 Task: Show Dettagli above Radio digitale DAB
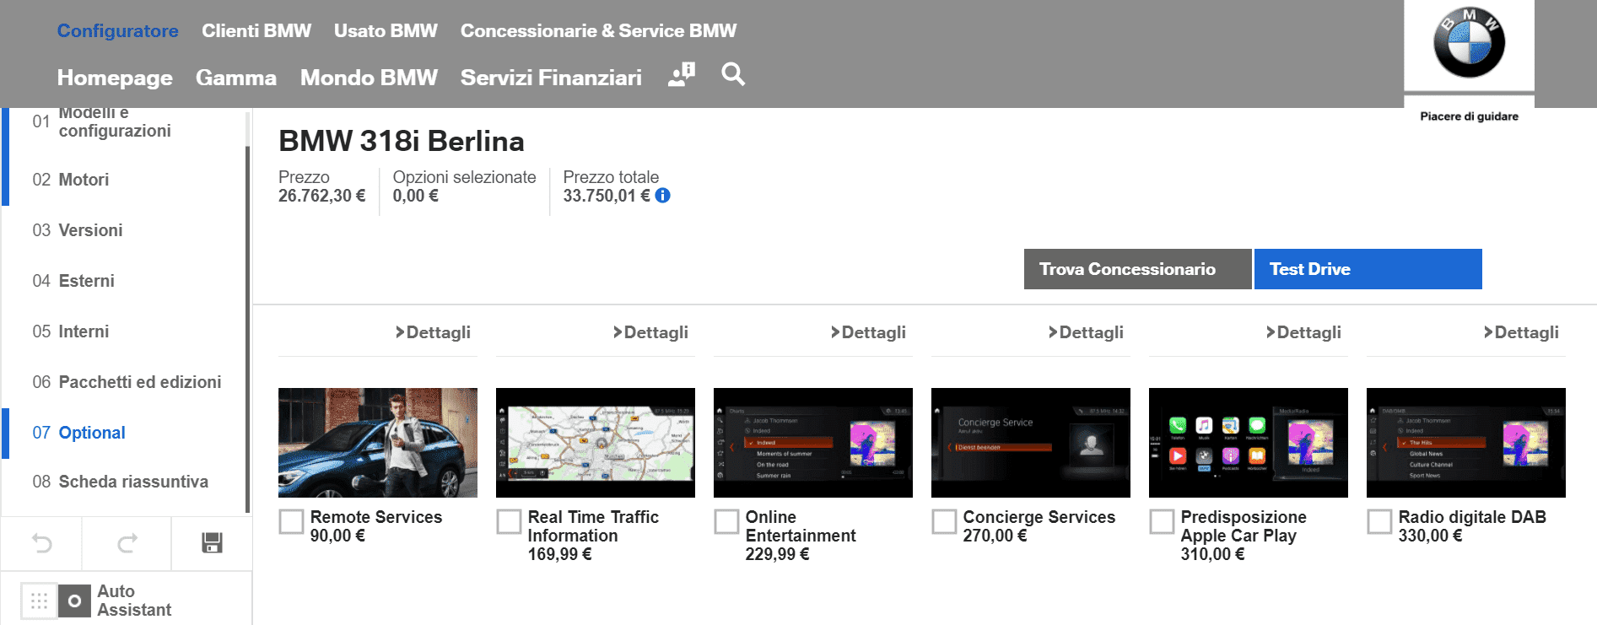point(1521,332)
